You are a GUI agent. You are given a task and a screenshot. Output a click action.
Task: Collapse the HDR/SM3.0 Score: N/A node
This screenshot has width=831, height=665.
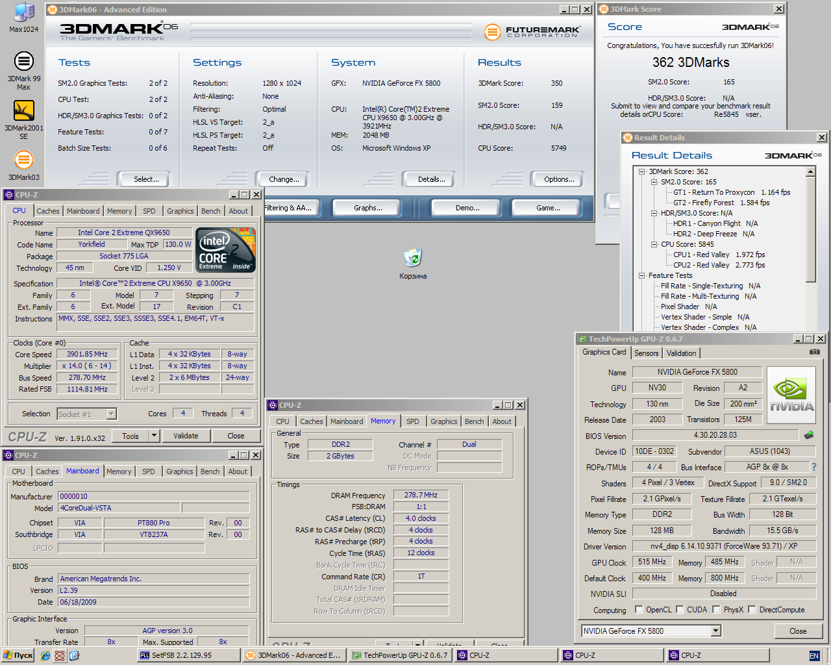point(654,213)
